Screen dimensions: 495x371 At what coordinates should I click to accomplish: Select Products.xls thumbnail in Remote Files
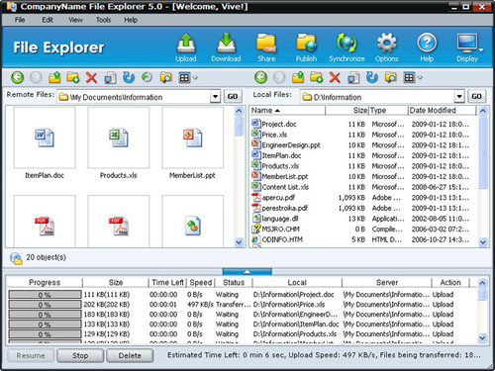[119, 139]
